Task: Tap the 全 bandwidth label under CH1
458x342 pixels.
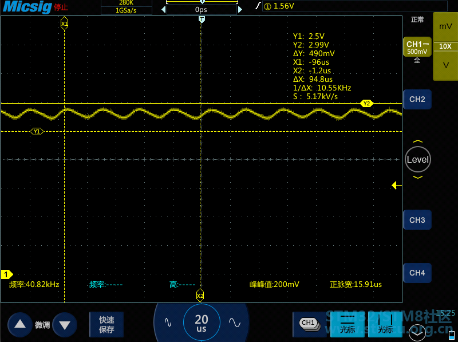Action: pos(417,61)
